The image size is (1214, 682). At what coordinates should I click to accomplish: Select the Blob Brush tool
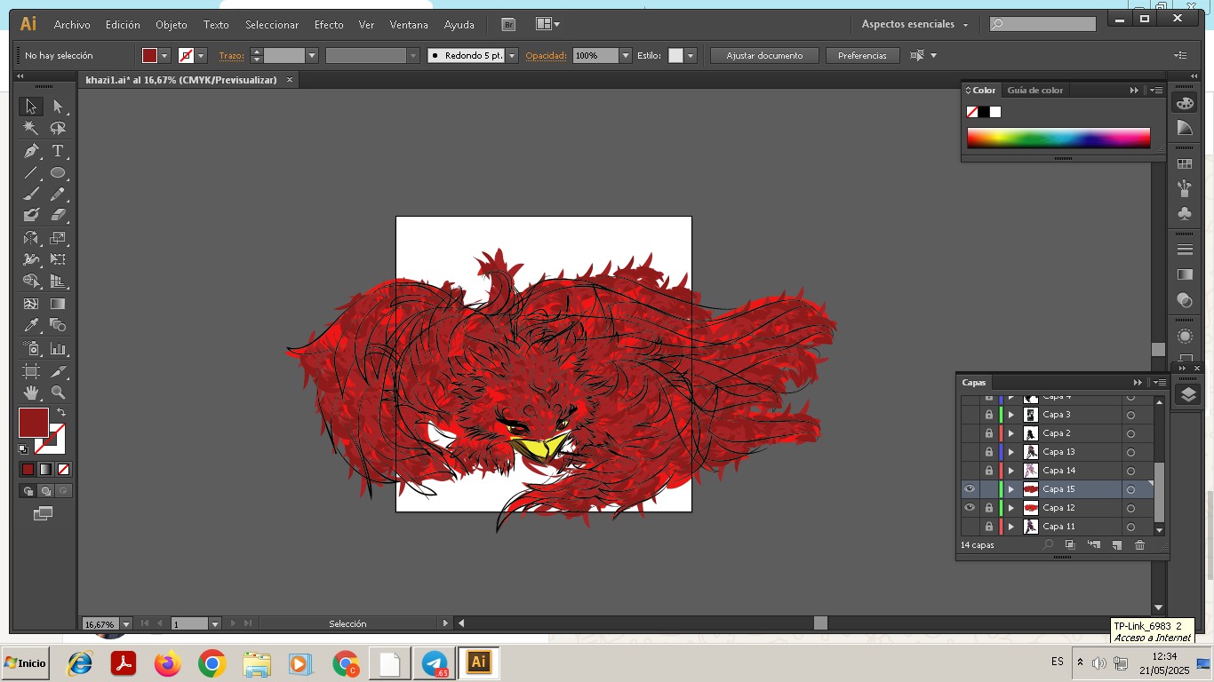(31, 215)
